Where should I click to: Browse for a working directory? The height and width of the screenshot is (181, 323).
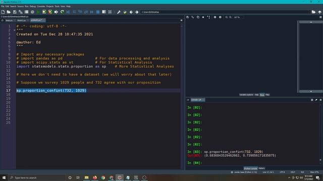[x=313, y=12]
